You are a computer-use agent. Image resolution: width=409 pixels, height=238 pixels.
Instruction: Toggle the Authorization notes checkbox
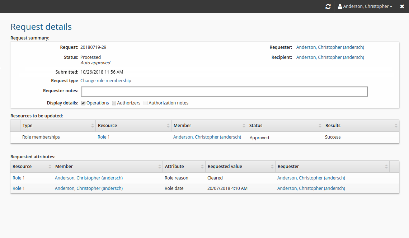(x=146, y=103)
